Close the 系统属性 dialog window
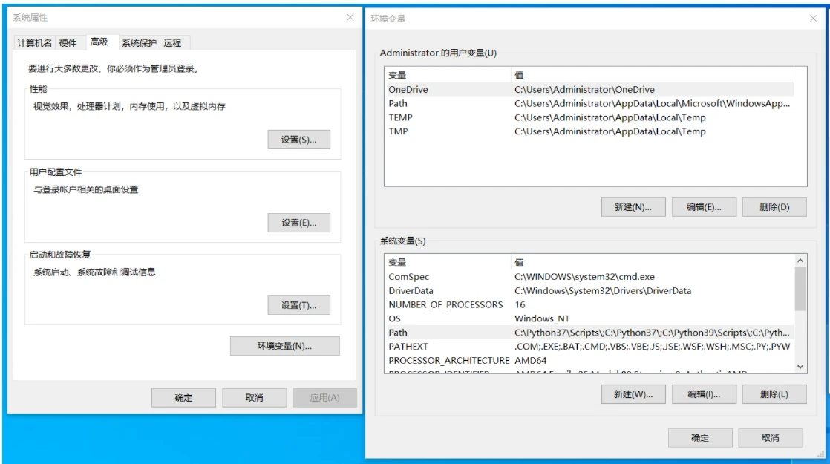830x464 pixels. 350,17
